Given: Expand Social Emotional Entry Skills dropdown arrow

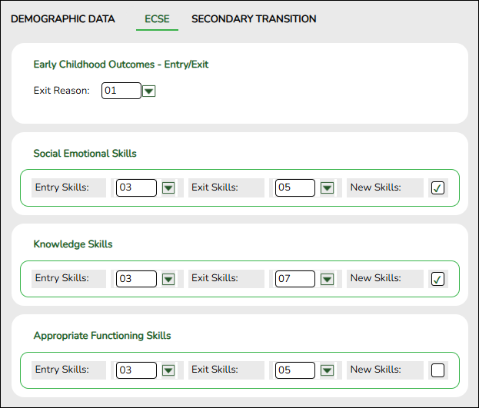Looking at the screenshot, I should (x=168, y=188).
